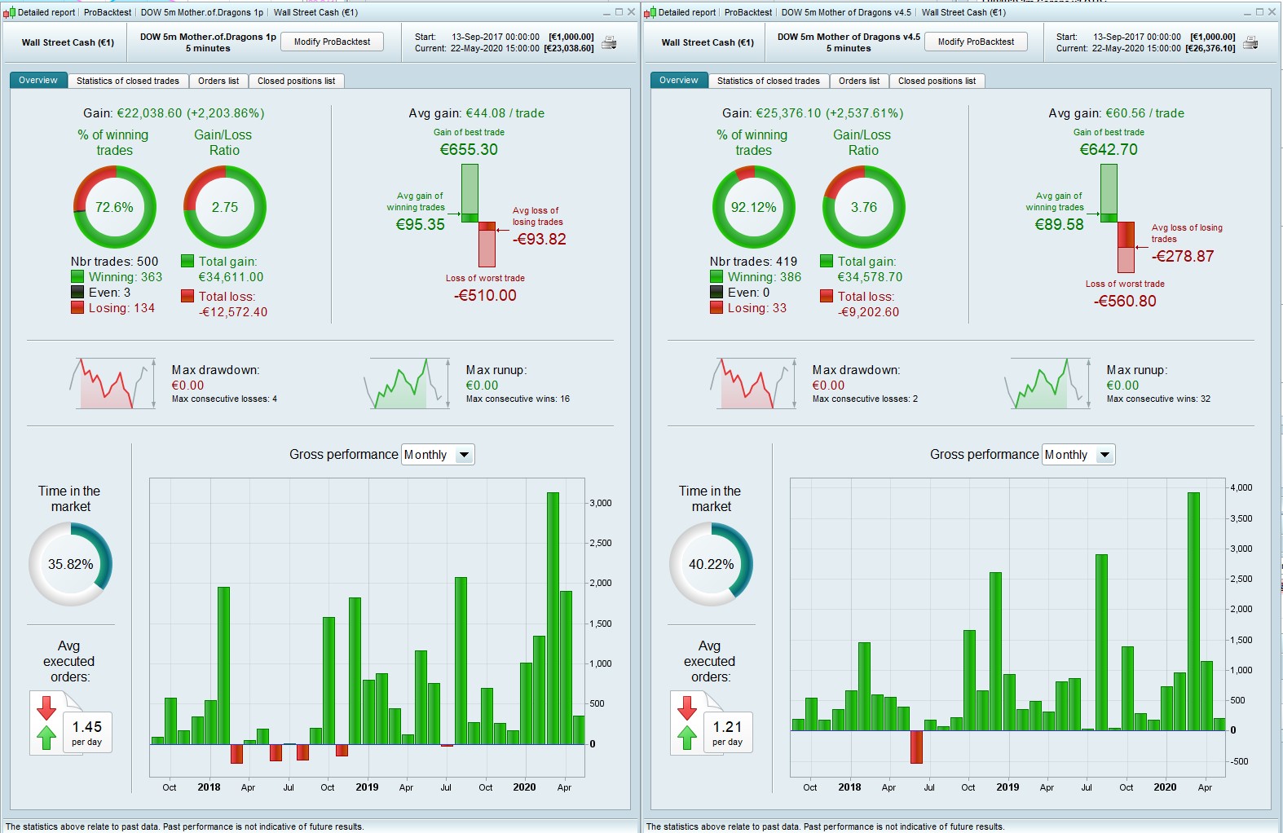Screen dimensions: 1283x833
Task: Click the left Modify ProBacktest button
Action: (x=332, y=42)
